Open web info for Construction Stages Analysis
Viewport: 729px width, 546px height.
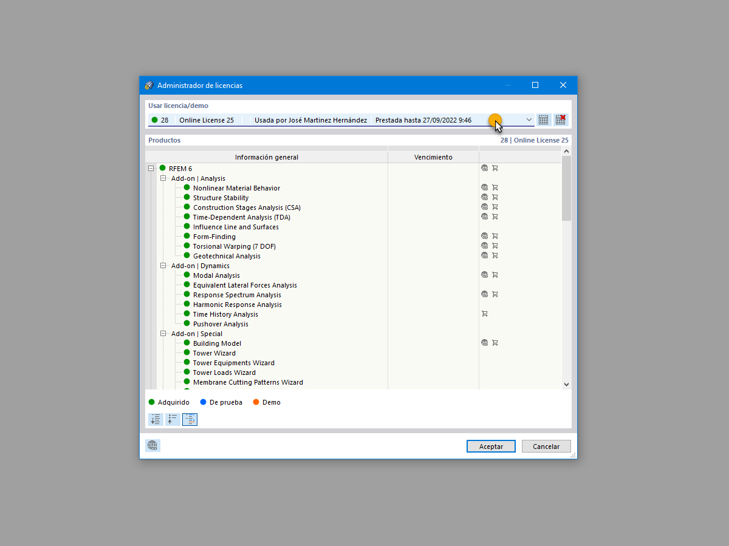(484, 207)
